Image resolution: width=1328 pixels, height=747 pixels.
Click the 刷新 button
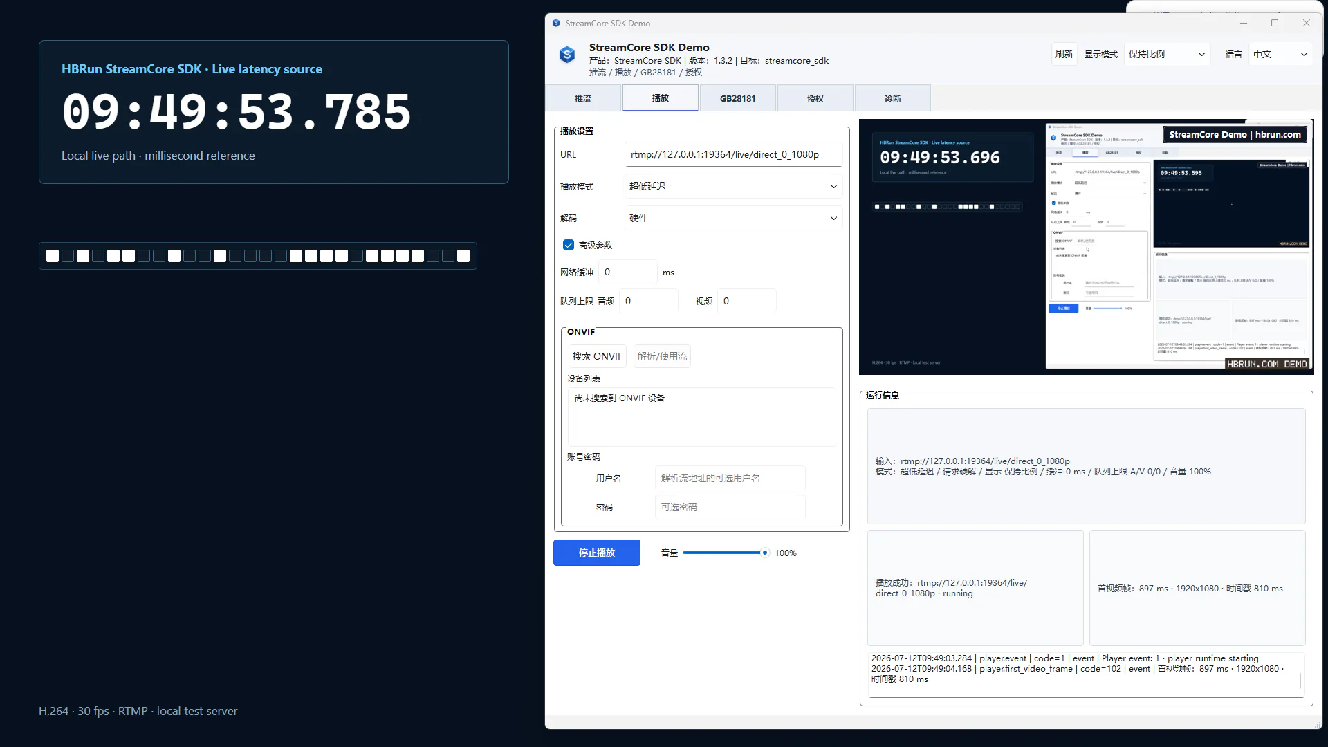point(1064,54)
